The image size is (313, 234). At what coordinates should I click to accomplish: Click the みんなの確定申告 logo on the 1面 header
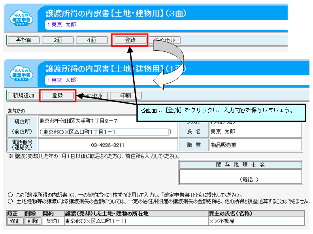(21, 74)
